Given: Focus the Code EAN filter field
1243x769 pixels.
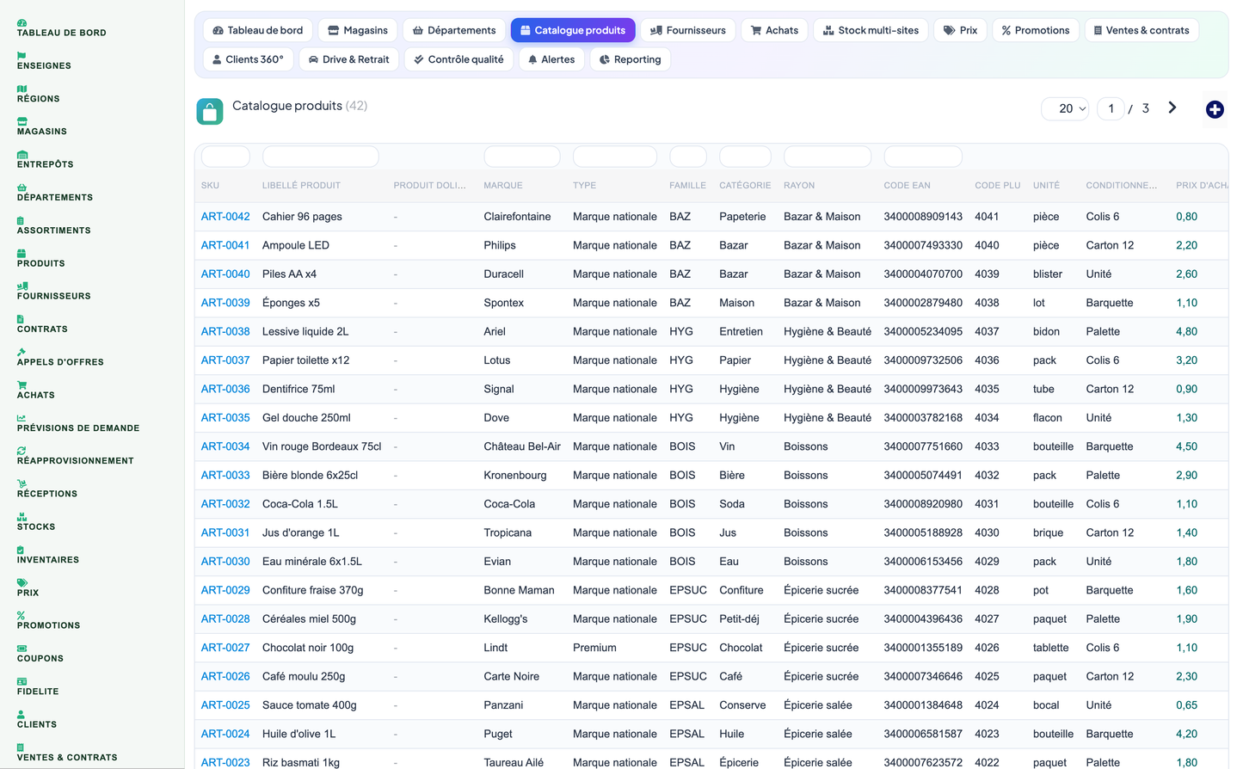Looking at the screenshot, I should (923, 157).
